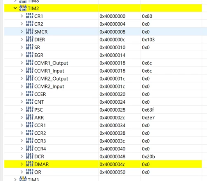The width and height of the screenshot is (207, 181).
Task: Click the DCR register icon
Action: click(x=30, y=156)
